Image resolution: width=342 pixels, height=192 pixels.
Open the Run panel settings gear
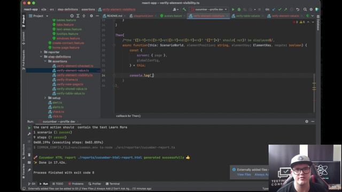(307, 122)
